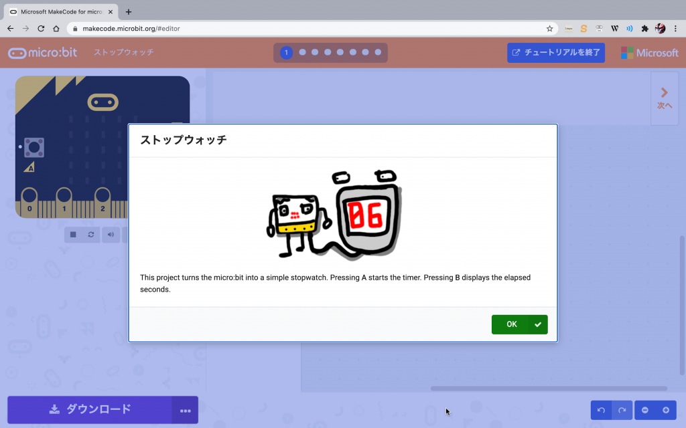Click the ダウンロード download button
Screen dimensions: 686x428
tap(90, 409)
